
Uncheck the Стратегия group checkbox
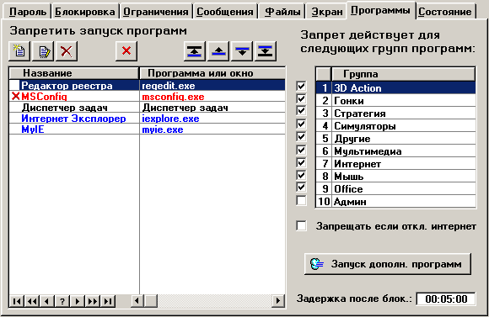click(x=301, y=111)
